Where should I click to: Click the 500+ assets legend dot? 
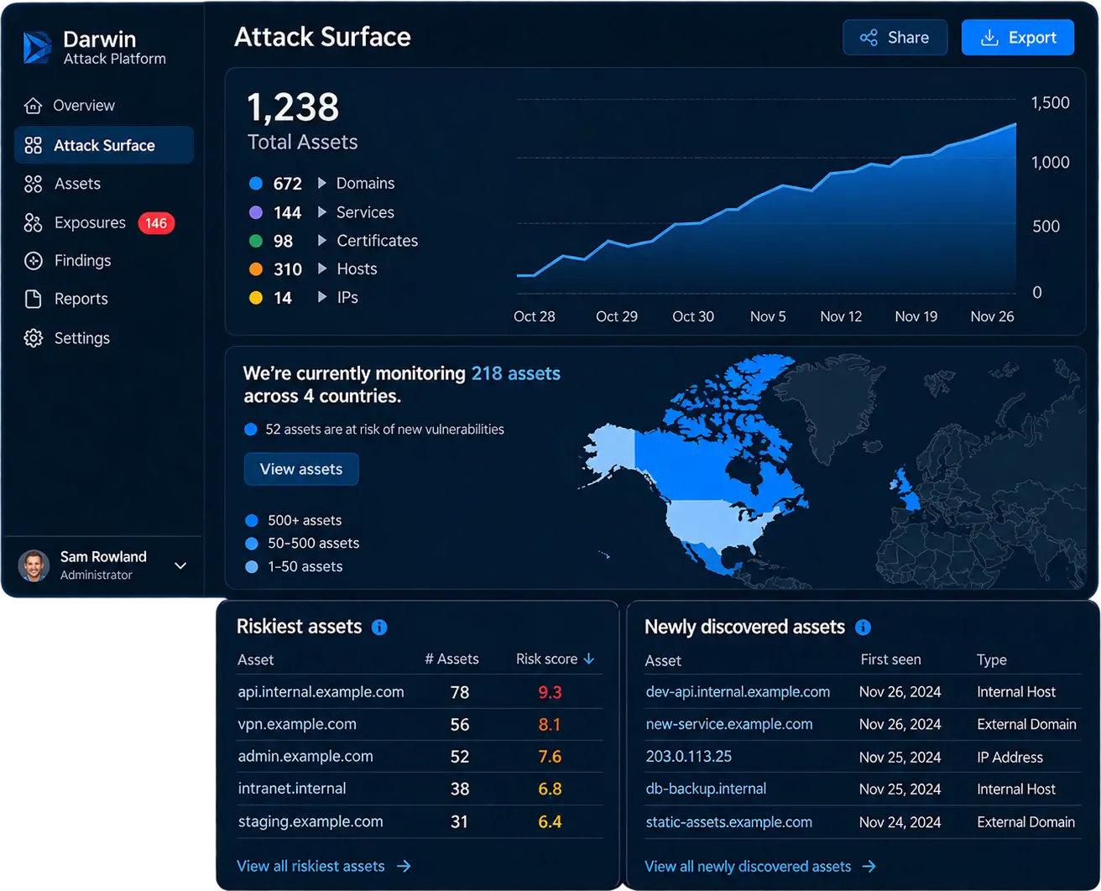click(x=252, y=520)
